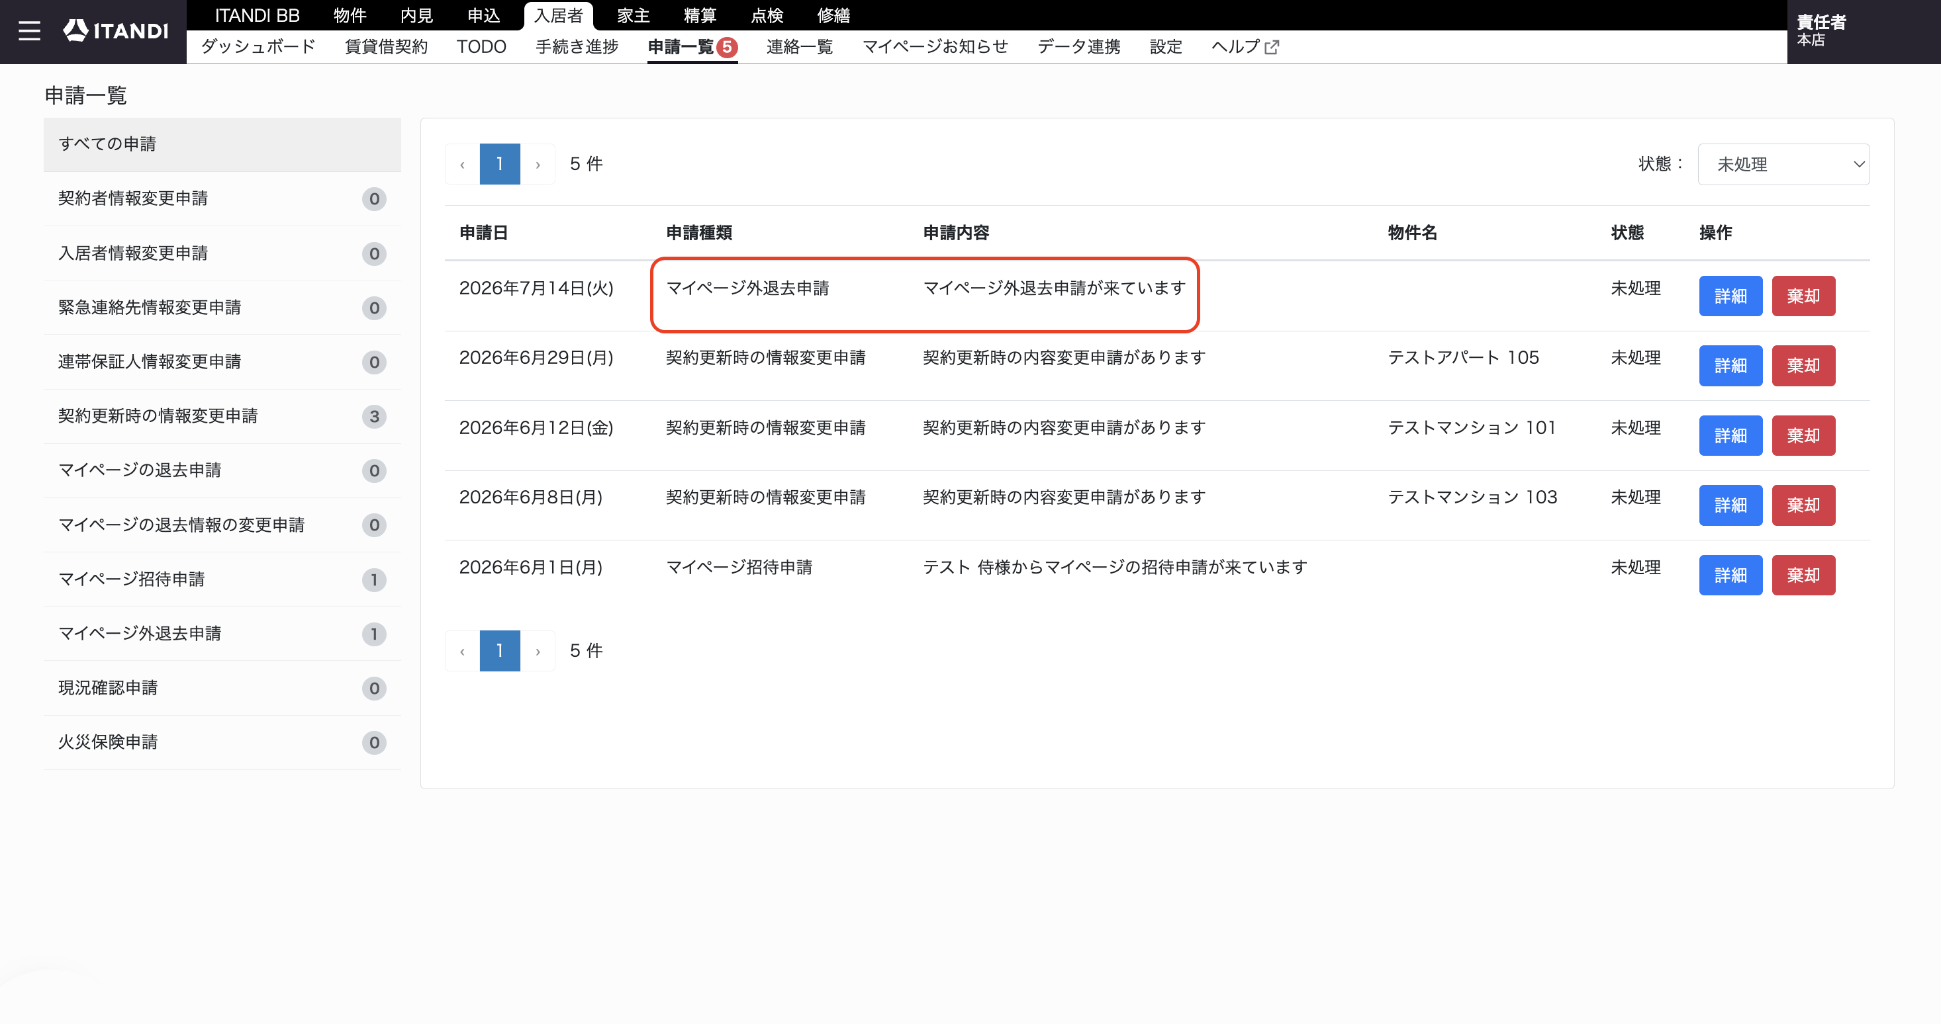
Task: Switch to 精算 tab
Action: (700, 15)
